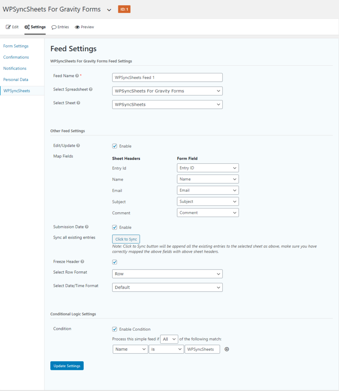Open Subject form field mapping dropdown

pyautogui.click(x=208, y=202)
